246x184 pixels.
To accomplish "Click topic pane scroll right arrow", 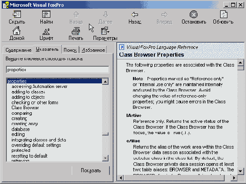I will click(234, 178).
